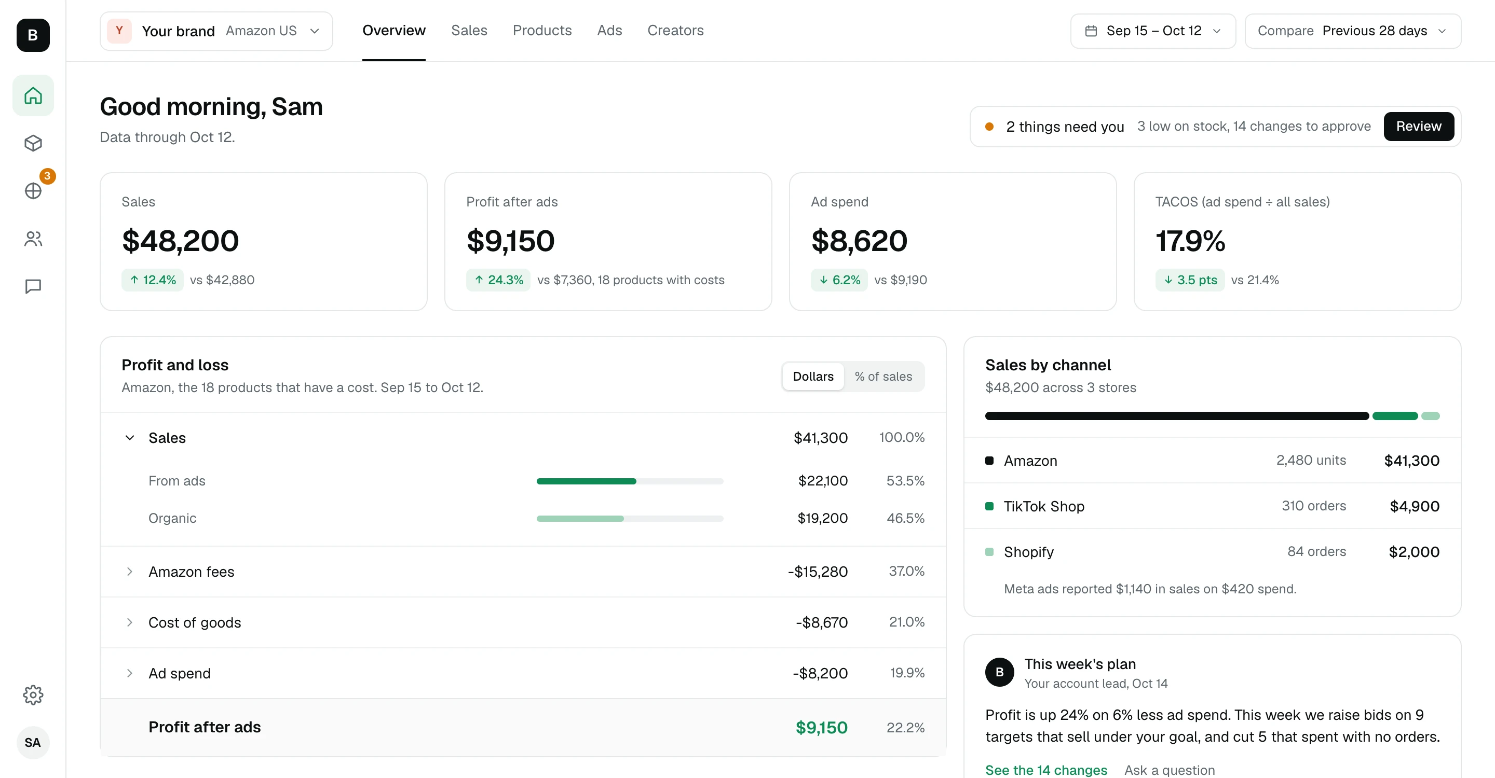Viewport: 1495px width, 778px height.
Task: Open the chat message icon in sidebar
Action: (33, 286)
